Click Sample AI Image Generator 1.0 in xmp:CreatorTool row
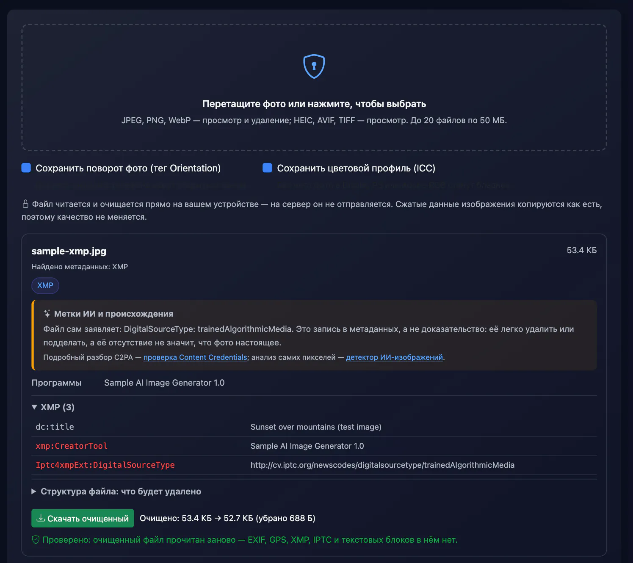 [307, 446]
